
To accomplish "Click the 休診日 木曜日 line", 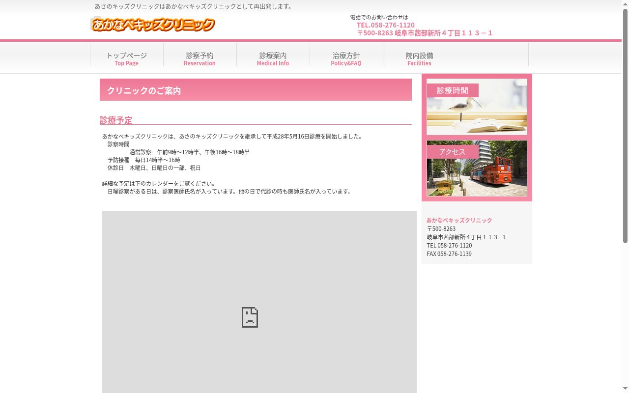I will (x=154, y=168).
